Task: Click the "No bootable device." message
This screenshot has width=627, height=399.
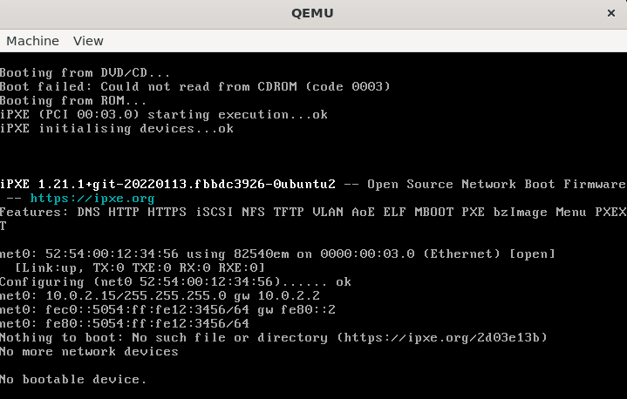Action: [73, 379]
